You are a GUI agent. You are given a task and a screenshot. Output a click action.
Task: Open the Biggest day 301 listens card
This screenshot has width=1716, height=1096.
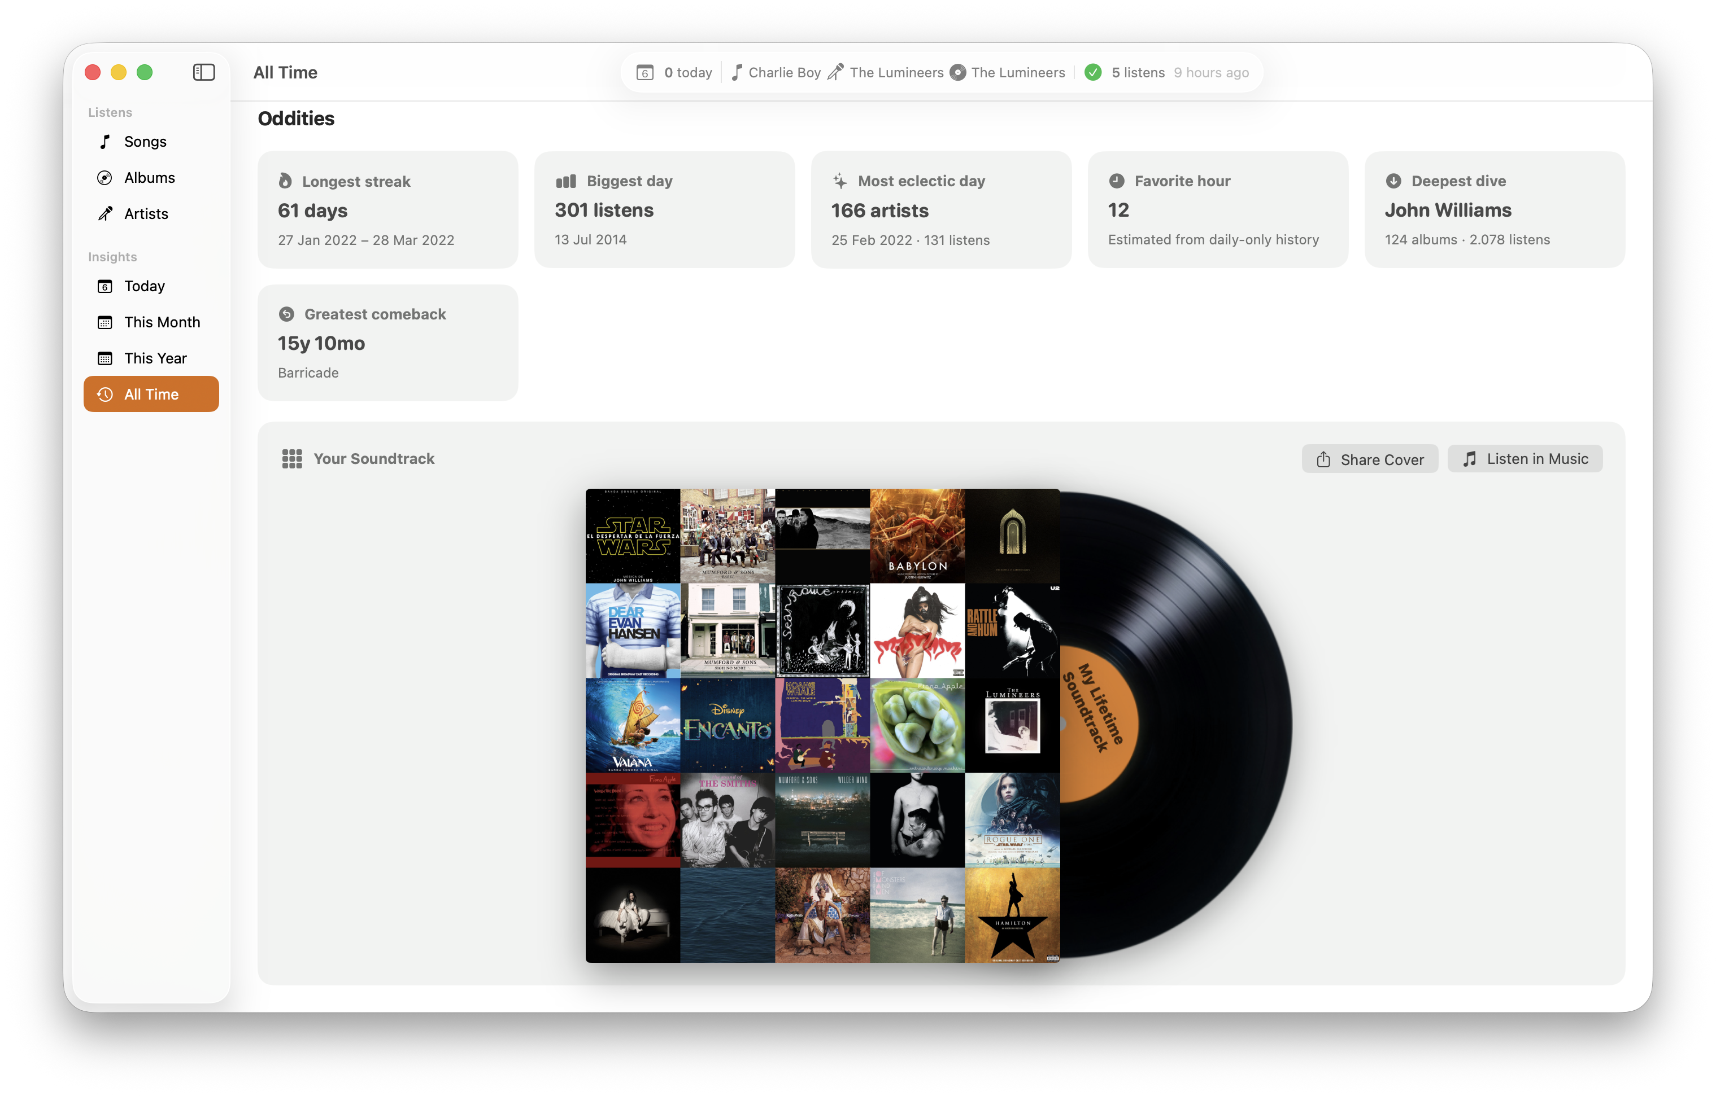click(664, 209)
